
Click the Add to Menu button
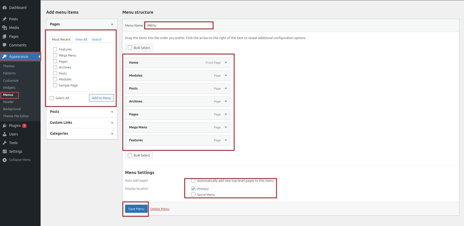101,98
